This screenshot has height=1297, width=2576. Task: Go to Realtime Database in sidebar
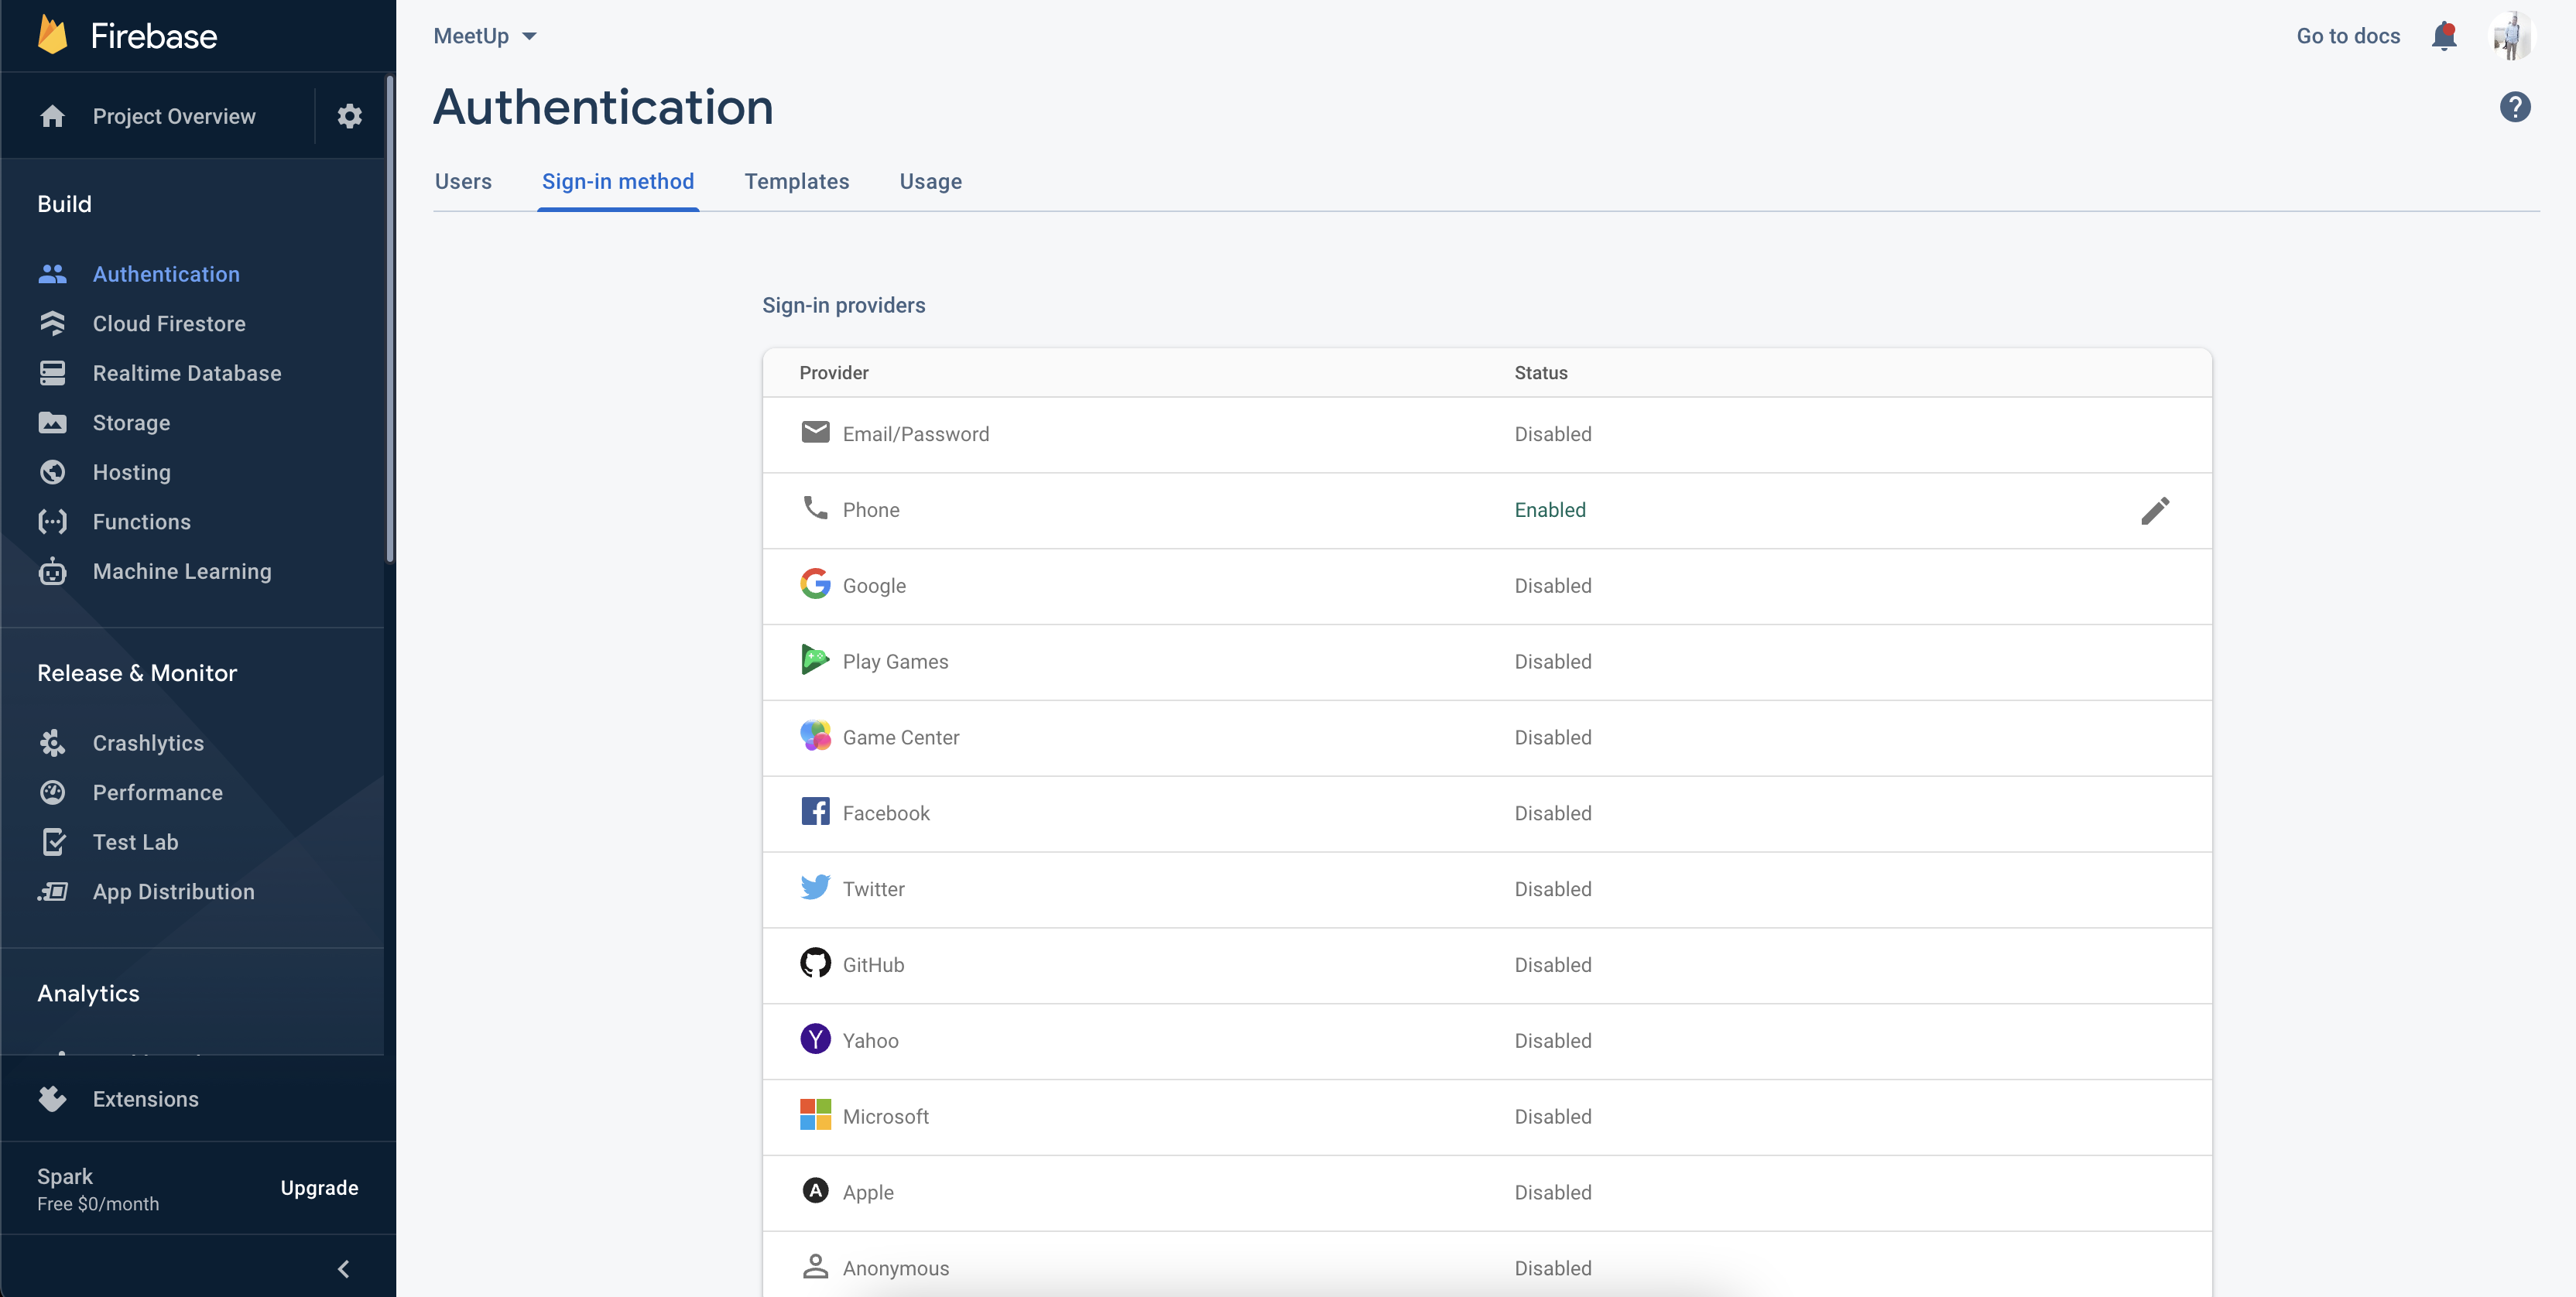coord(186,373)
